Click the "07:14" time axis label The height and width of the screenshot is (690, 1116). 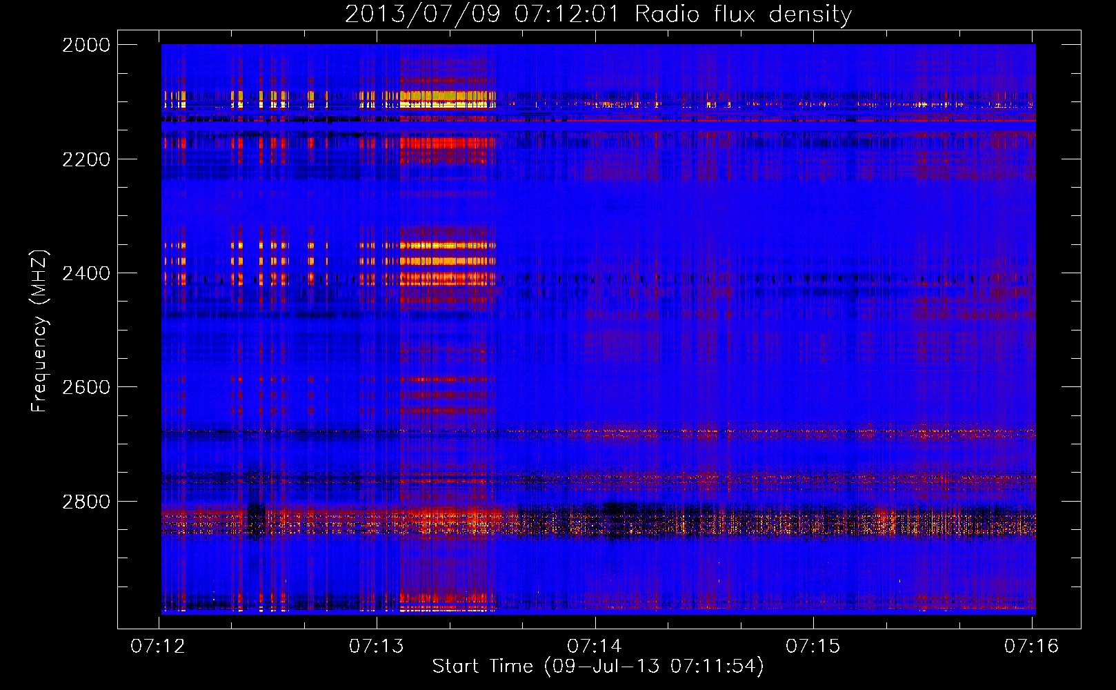595,646
